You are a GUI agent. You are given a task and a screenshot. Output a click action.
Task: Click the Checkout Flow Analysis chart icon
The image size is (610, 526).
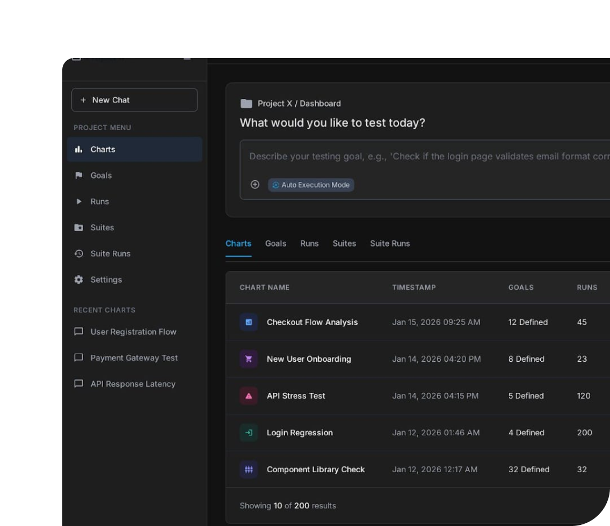pos(249,322)
